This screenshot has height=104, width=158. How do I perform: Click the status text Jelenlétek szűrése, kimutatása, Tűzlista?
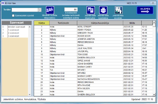pos(24,99)
